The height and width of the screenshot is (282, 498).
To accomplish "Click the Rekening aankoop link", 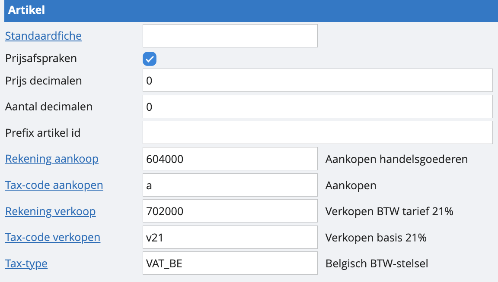I will click(52, 159).
